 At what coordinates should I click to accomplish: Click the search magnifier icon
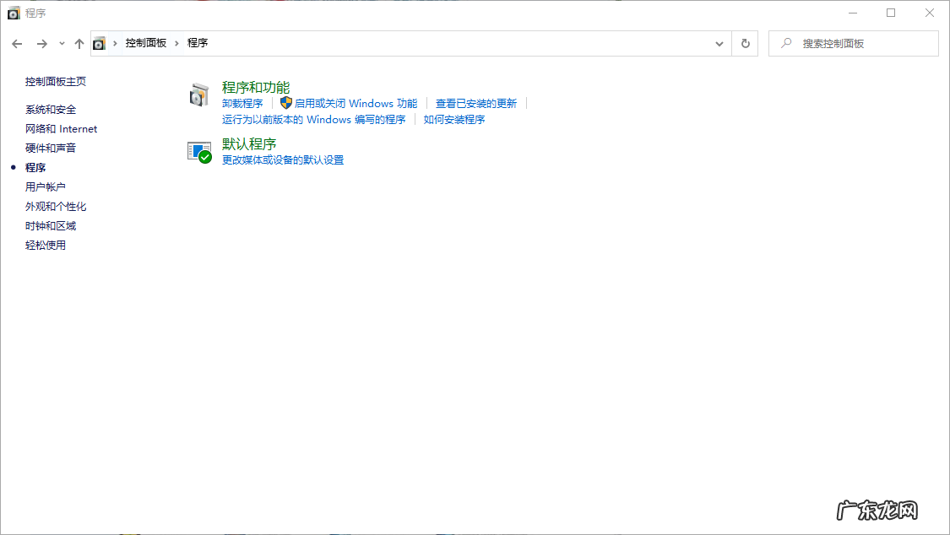tap(785, 43)
